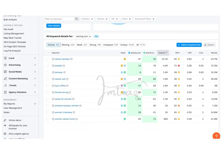Click the Advertising target icon
222x156 pixels.
point(5,65)
